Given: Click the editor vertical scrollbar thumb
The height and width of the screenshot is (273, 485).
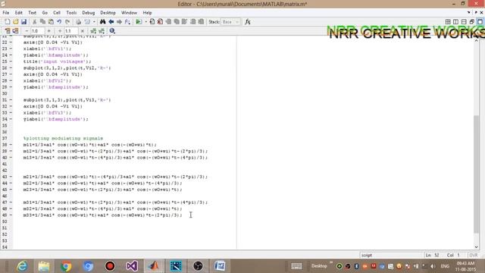Looking at the screenshot, I should point(477,174).
